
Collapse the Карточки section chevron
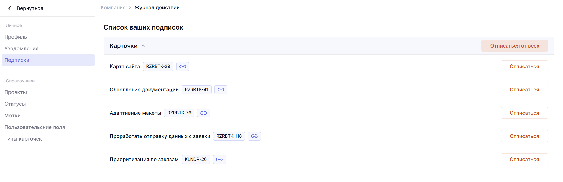click(x=143, y=46)
